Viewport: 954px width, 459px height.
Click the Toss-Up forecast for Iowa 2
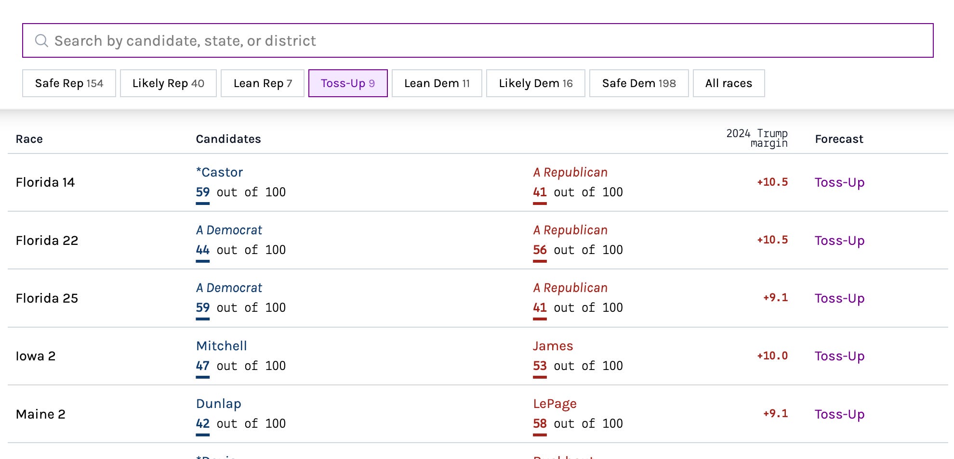click(840, 356)
